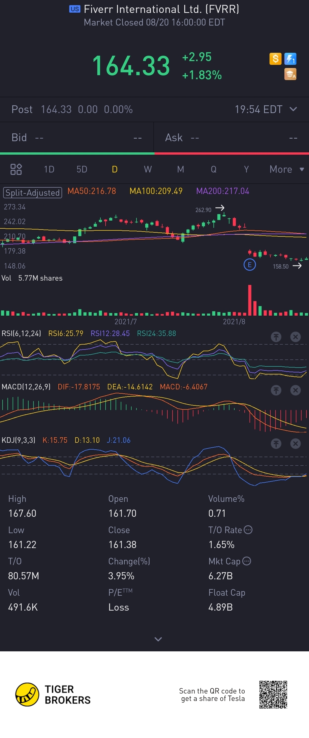Screen dimensions: 309x738
Task: Tap the blue lightning bolt badge icon
Action: point(290,59)
